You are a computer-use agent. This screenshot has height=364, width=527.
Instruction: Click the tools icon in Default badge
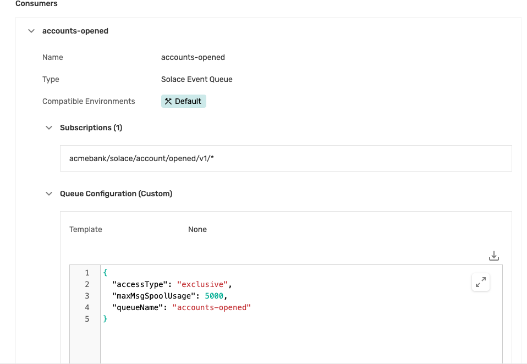[x=168, y=101]
